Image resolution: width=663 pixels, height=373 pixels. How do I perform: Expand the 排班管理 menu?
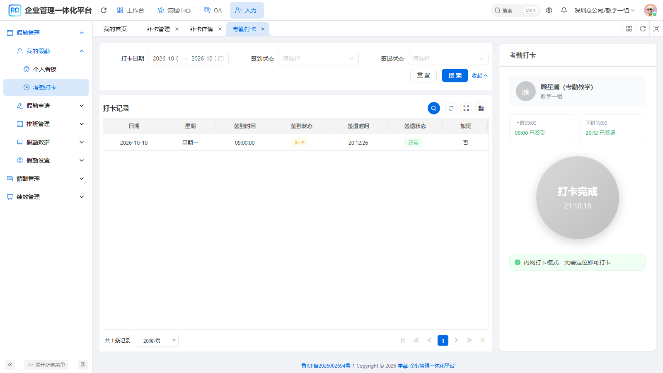[x=46, y=124]
